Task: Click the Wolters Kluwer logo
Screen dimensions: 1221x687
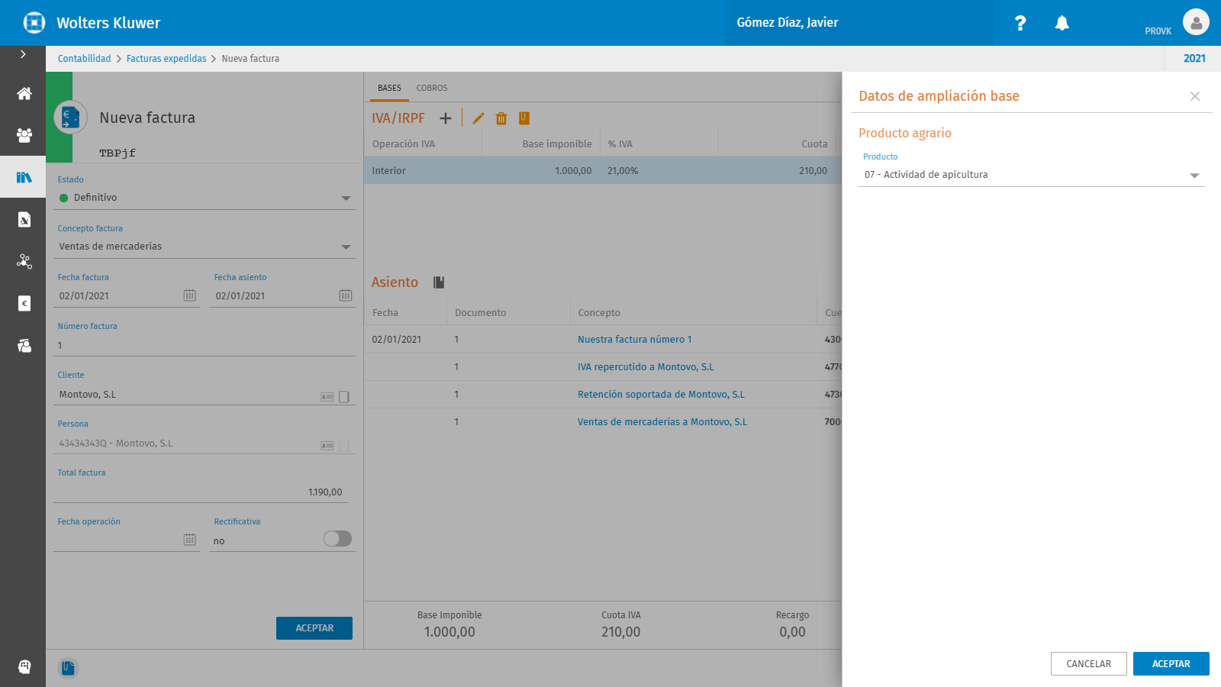Action: click(34, 23)
